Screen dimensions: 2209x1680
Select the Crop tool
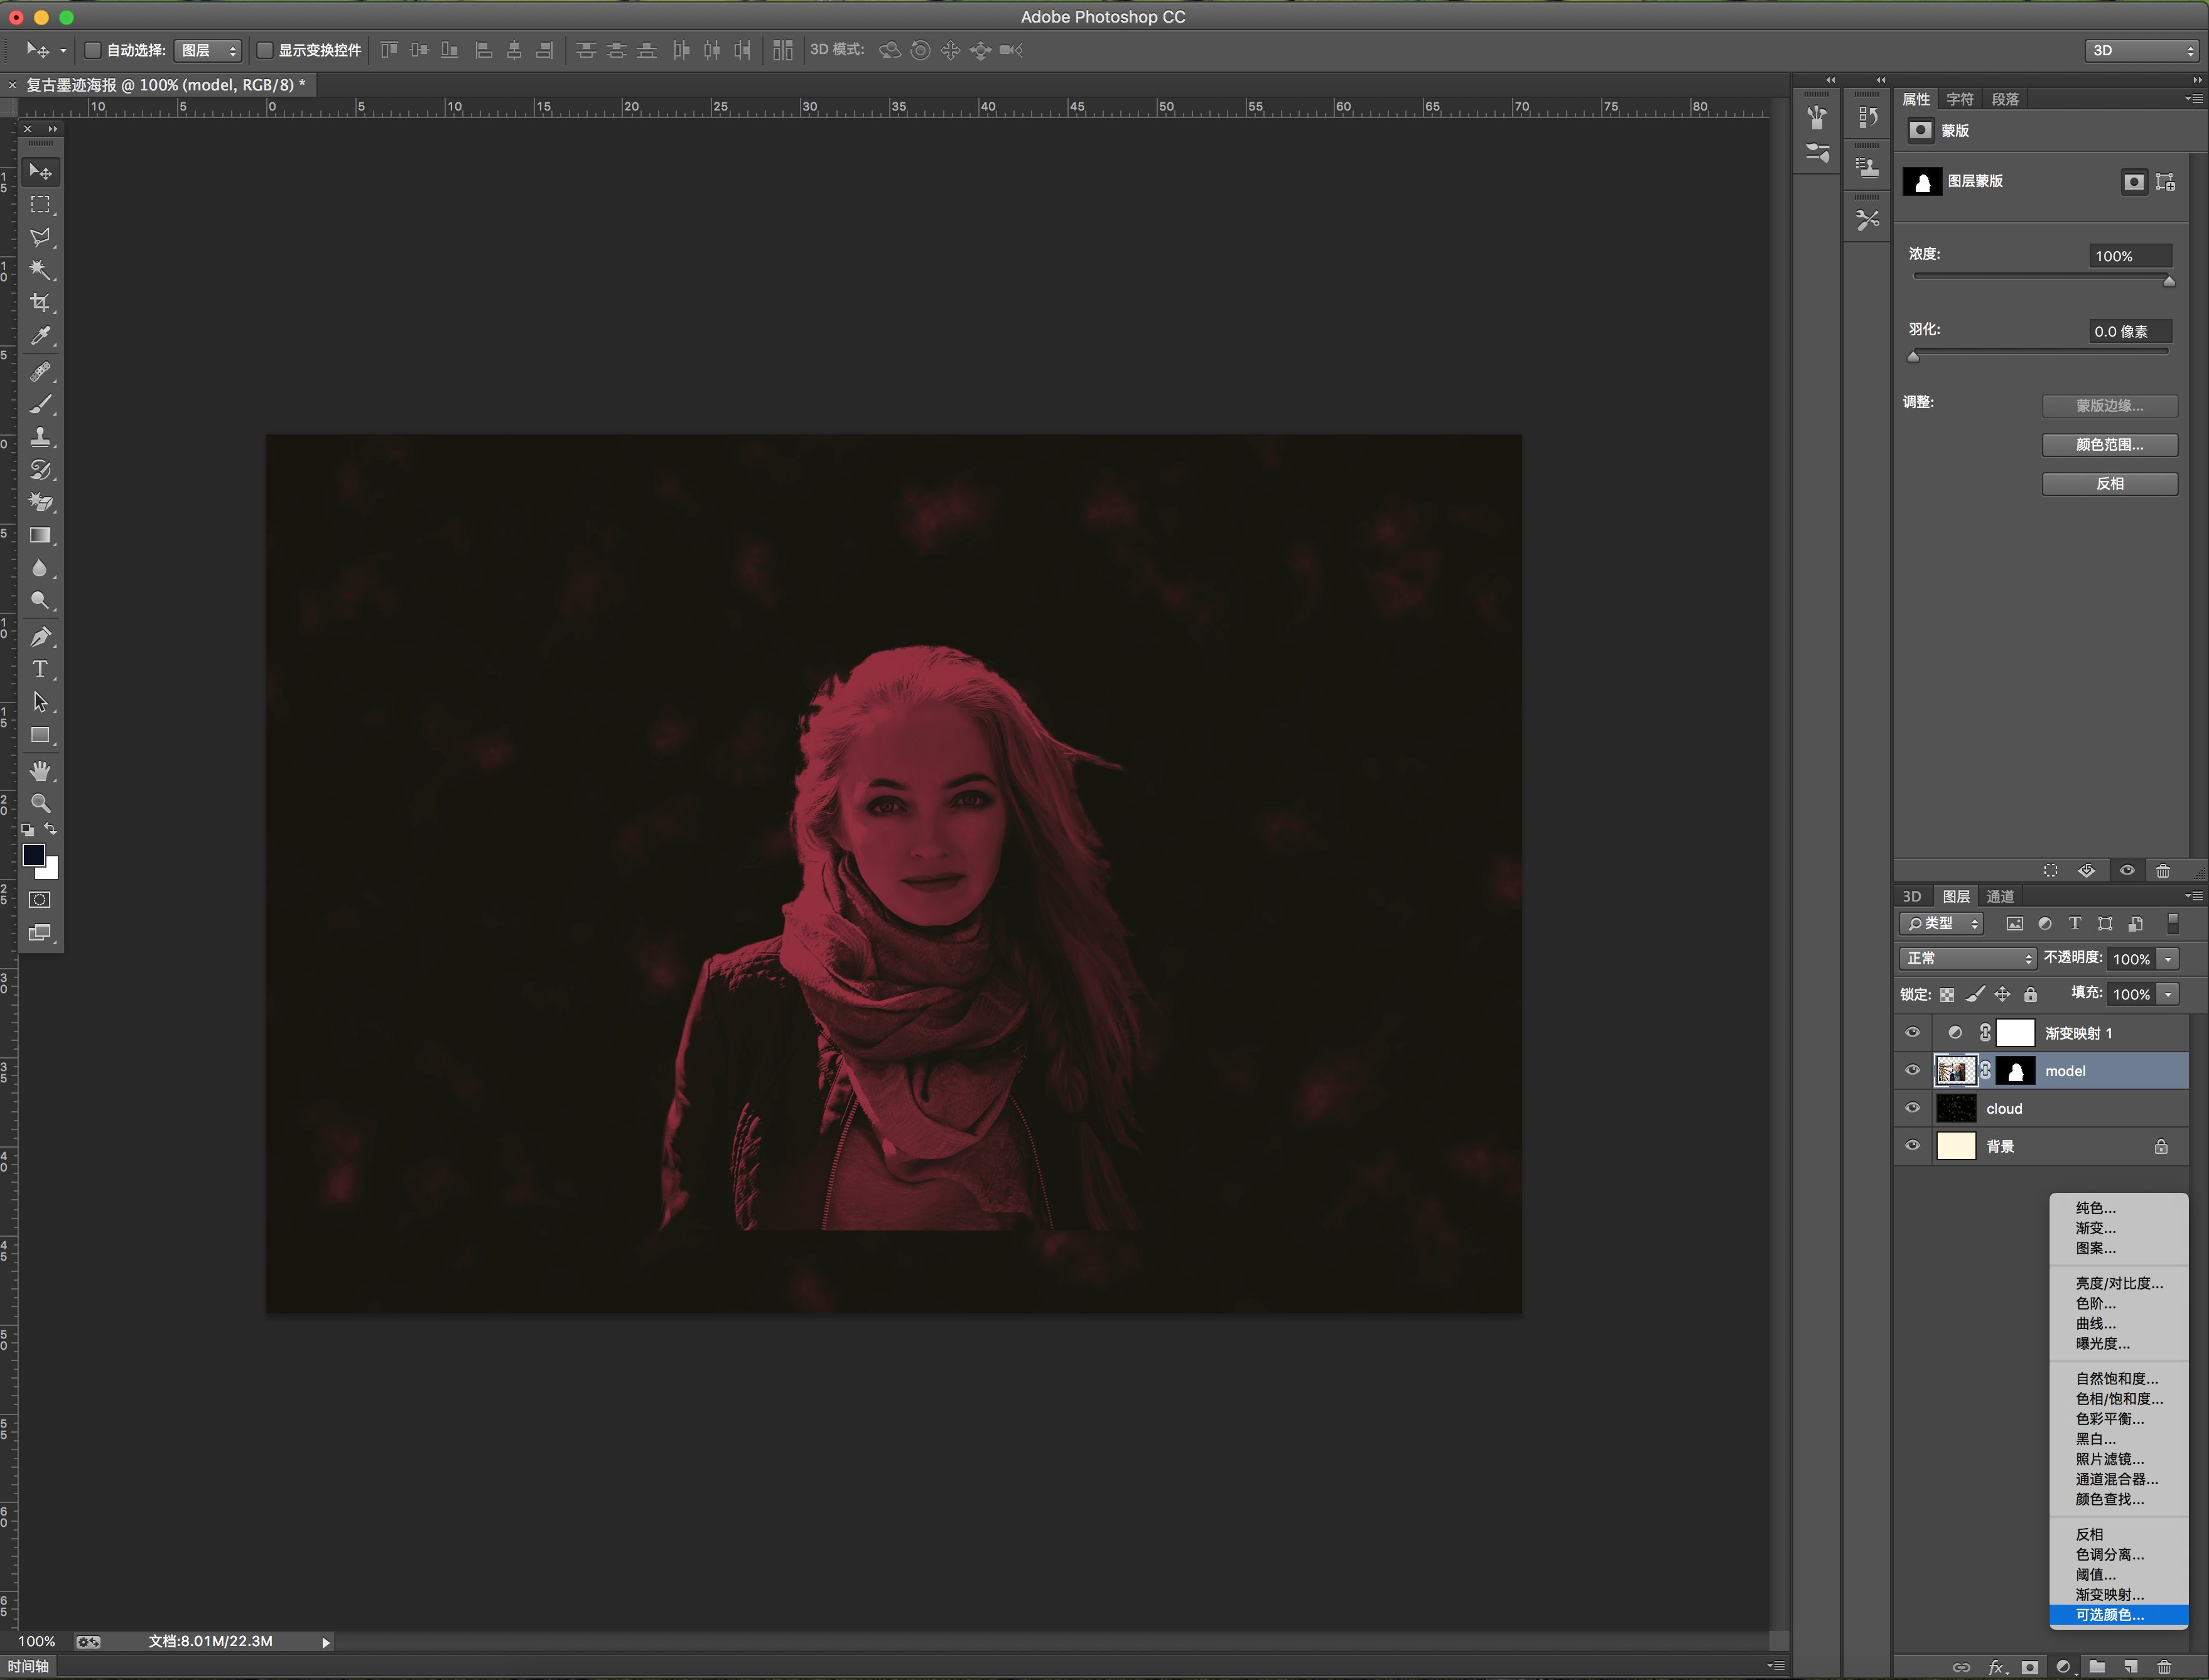pyautogui.click(x=40, y=303)
